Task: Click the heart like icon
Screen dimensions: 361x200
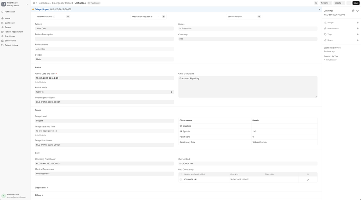Action: point(357,11)
